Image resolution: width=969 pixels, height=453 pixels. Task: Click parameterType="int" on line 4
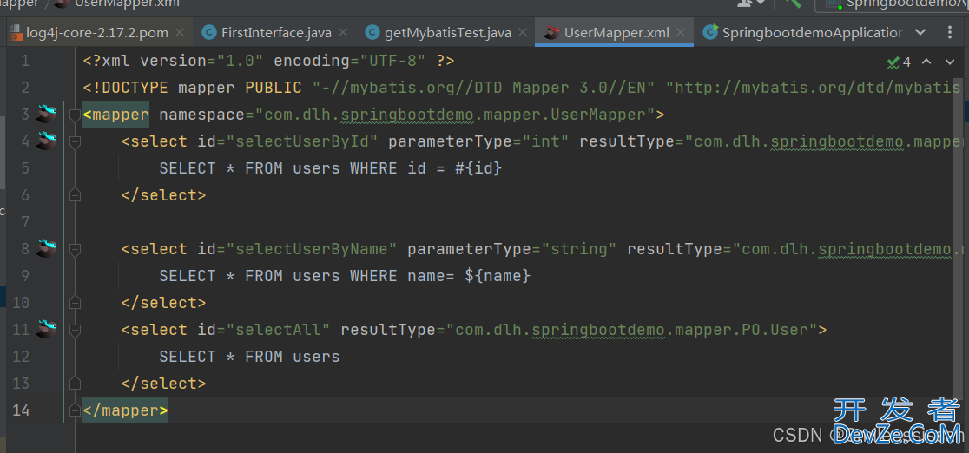[478, 141]
